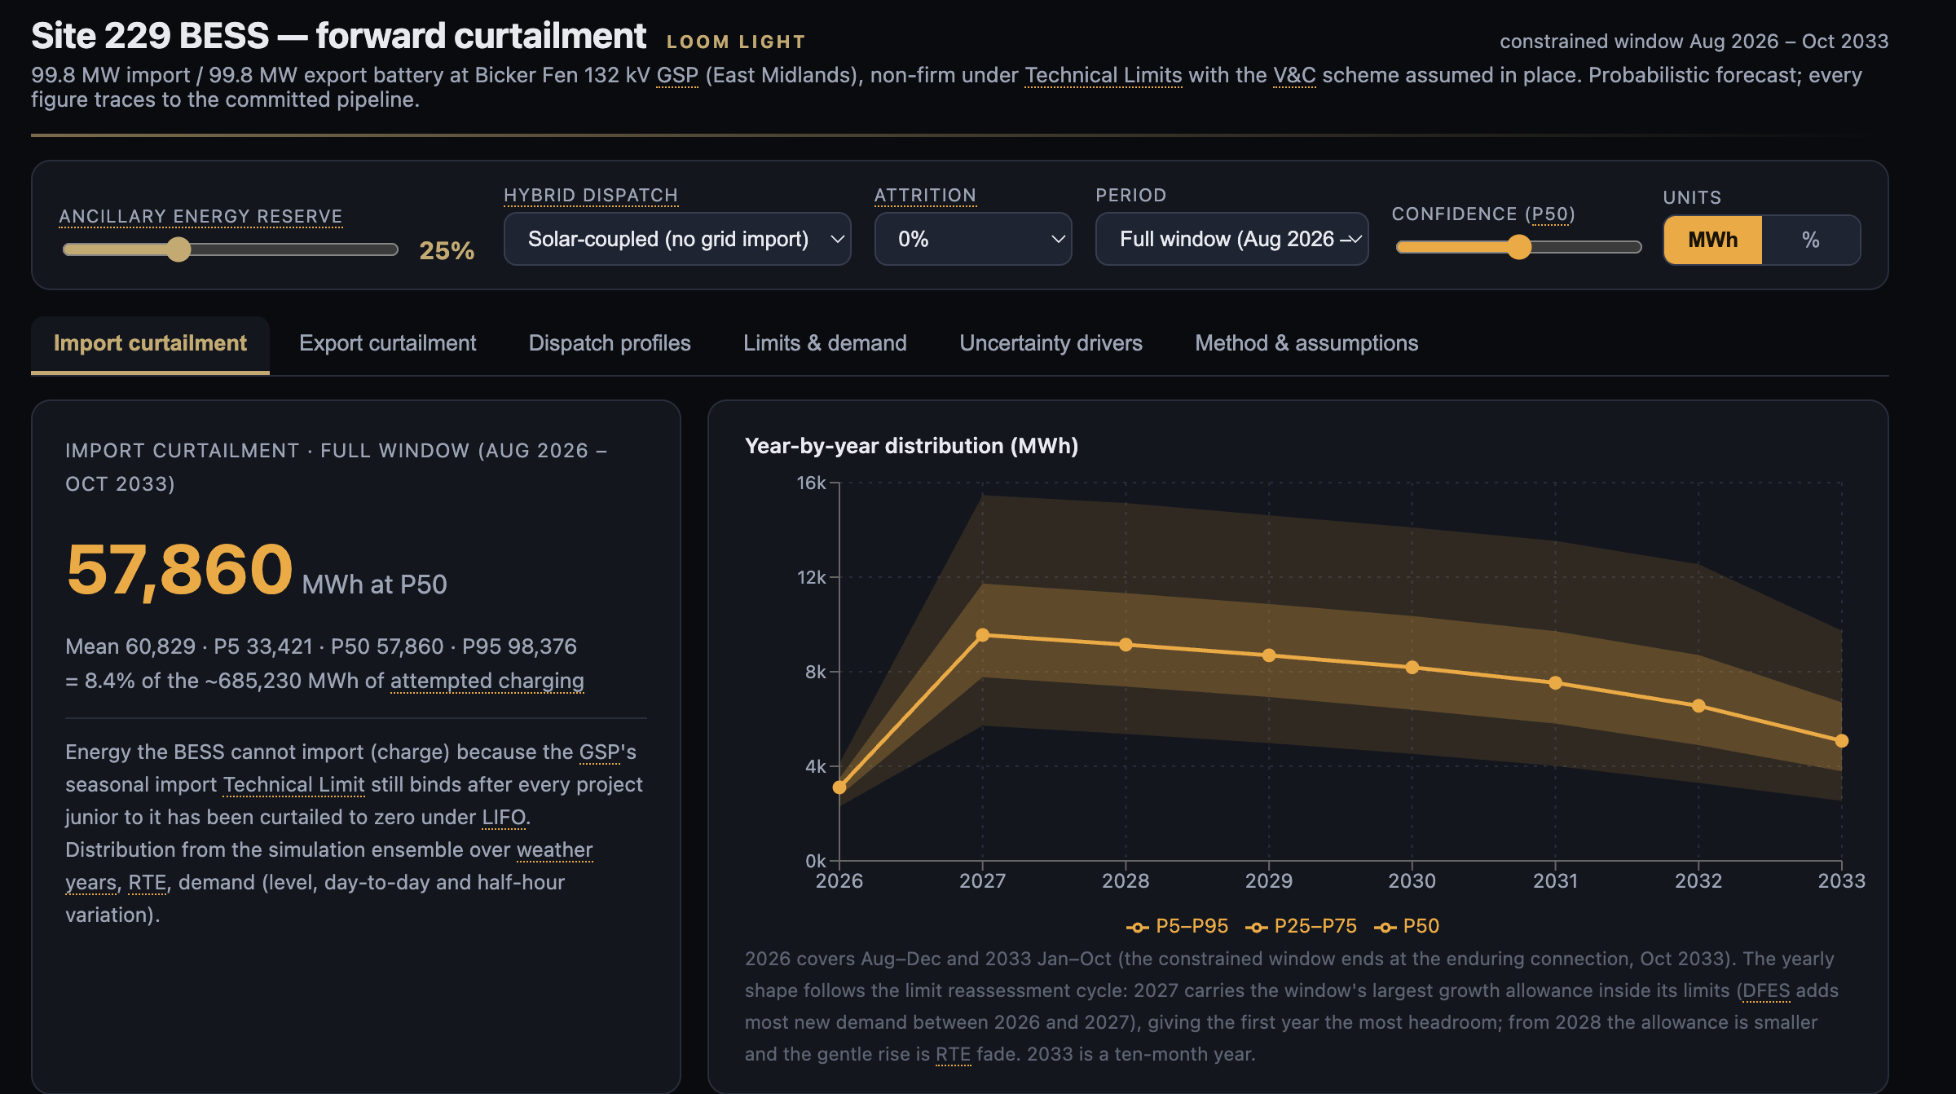Toggle the P5–P95 legend entry
Screen dimensions: 1956x1094
1177,926
